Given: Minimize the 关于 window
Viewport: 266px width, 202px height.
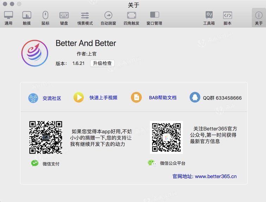Looking at the screenshot, I should coord(12,4).
